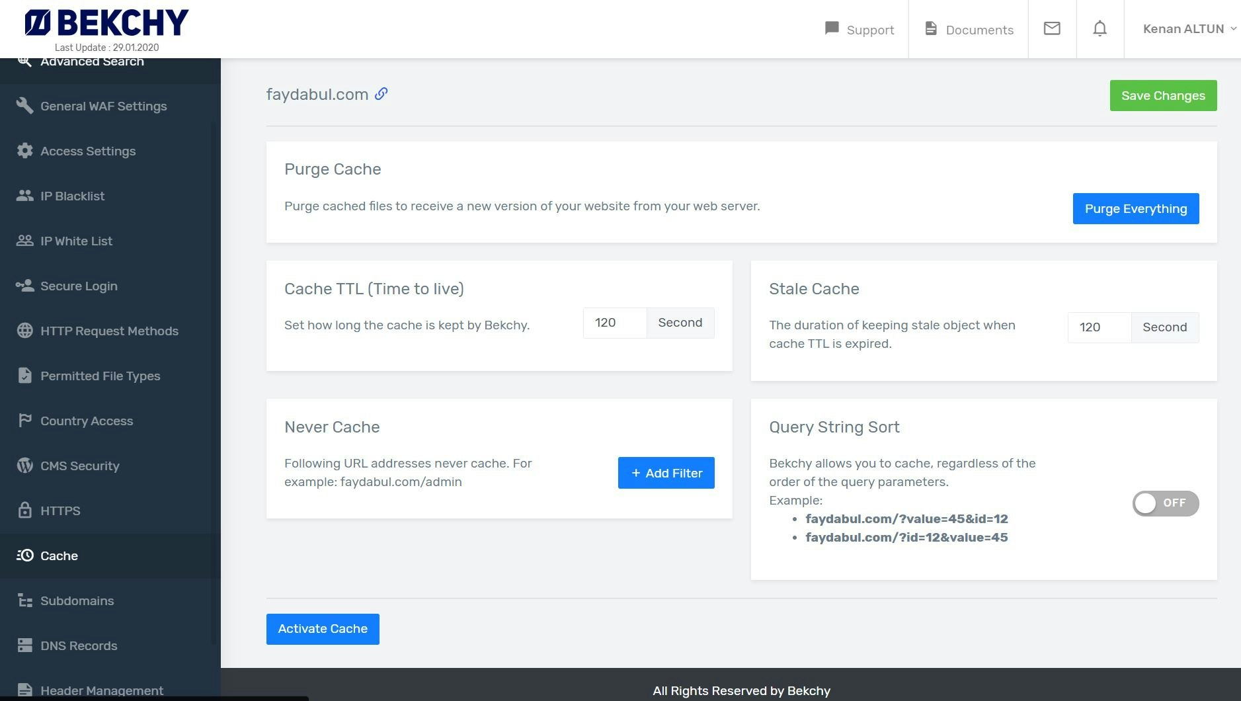The image size is (1241, 701).
Task: Open the Support link
Action: point(860,29)
